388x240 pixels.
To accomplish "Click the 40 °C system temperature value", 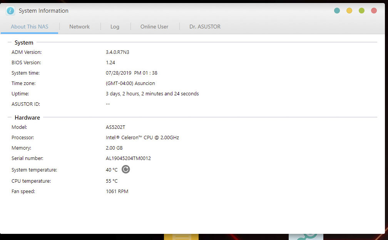I will pos(112,170).
